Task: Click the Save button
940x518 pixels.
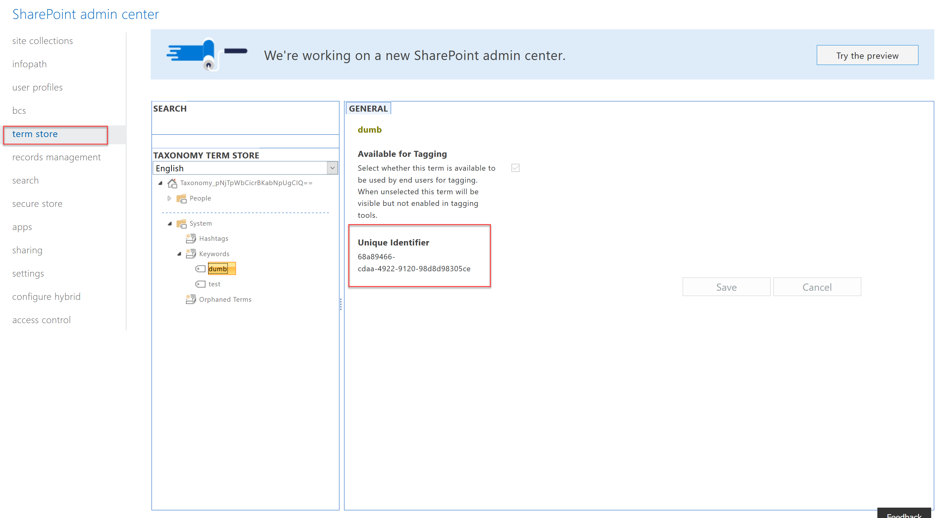Action: 726,287
